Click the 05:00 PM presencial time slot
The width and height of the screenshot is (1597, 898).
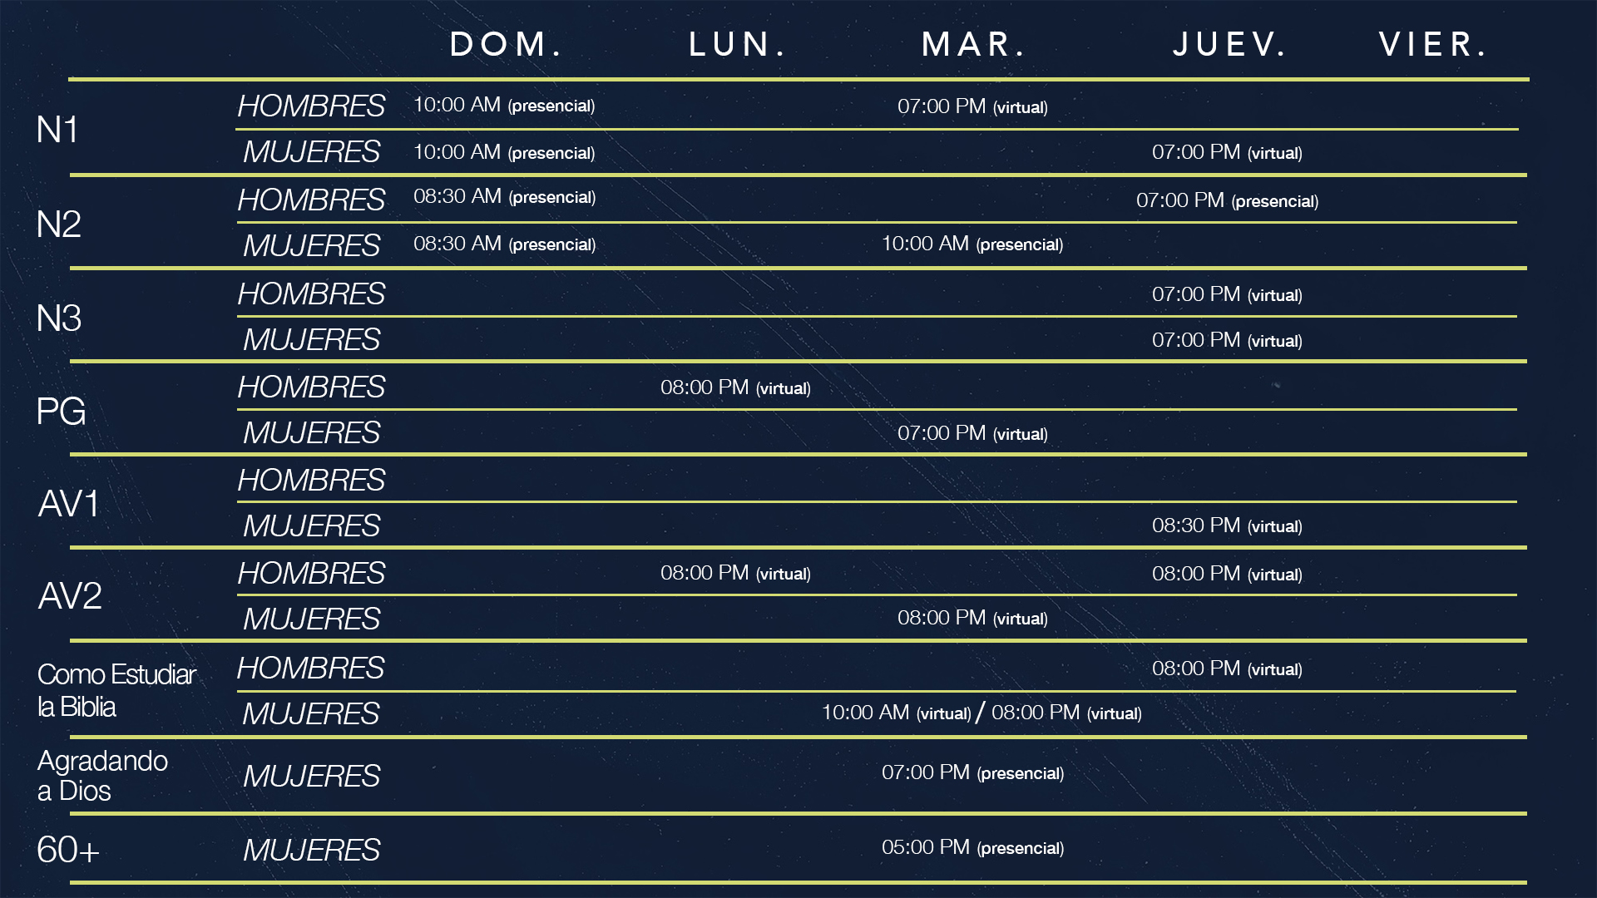click(x=972, y=847)
